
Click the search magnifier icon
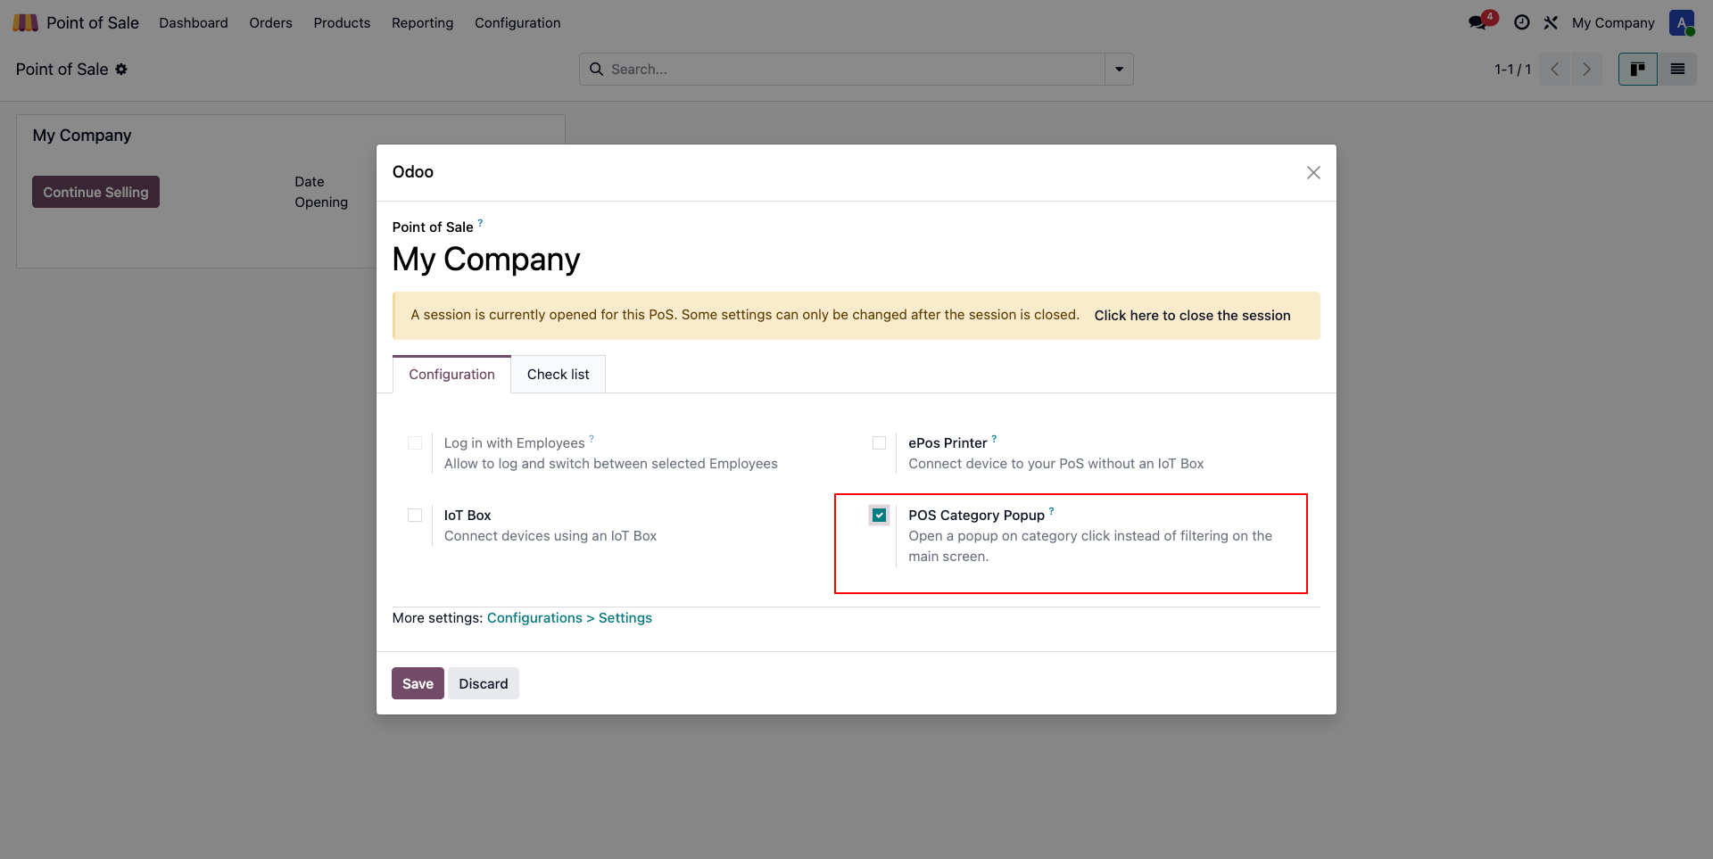(x=596, y=69)
